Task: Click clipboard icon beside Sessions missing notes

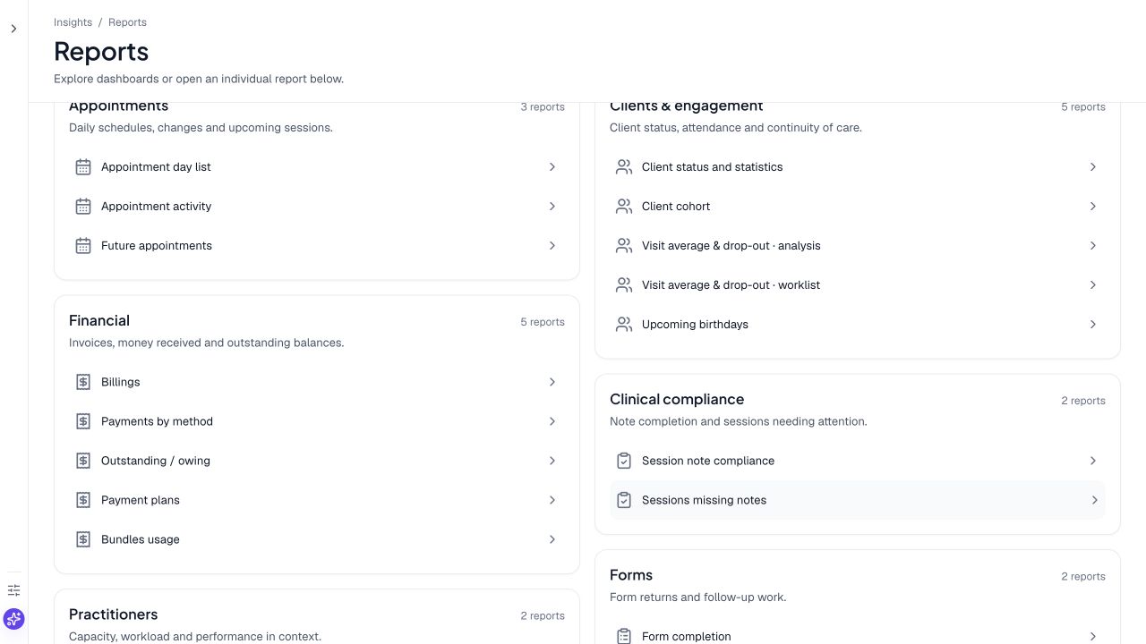Action: click(x=624, y=500)
